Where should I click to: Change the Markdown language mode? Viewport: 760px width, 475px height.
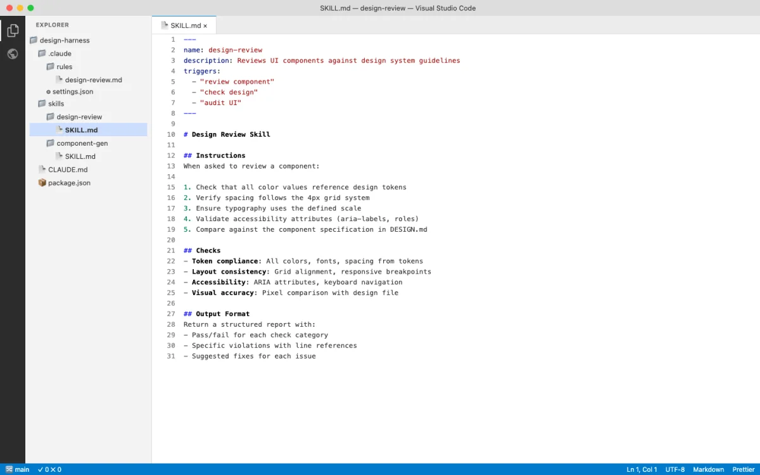pos(709,469)
